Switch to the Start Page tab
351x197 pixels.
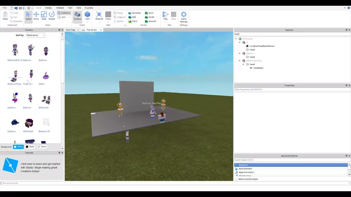pos(71,30)
